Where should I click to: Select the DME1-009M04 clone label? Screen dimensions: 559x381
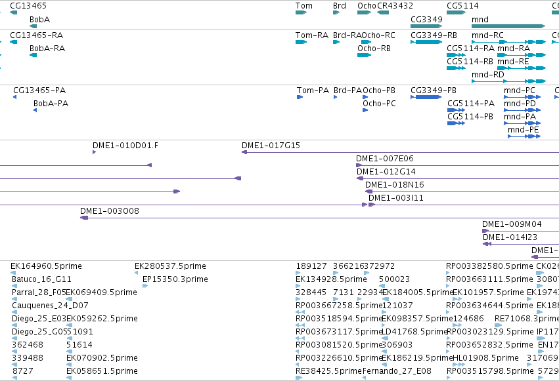click(512, 224)
